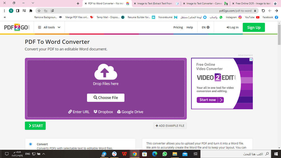This screenshot has height=158, width=281.
Task: Open the Temp Mail bookmark
Action: [110, 17]
